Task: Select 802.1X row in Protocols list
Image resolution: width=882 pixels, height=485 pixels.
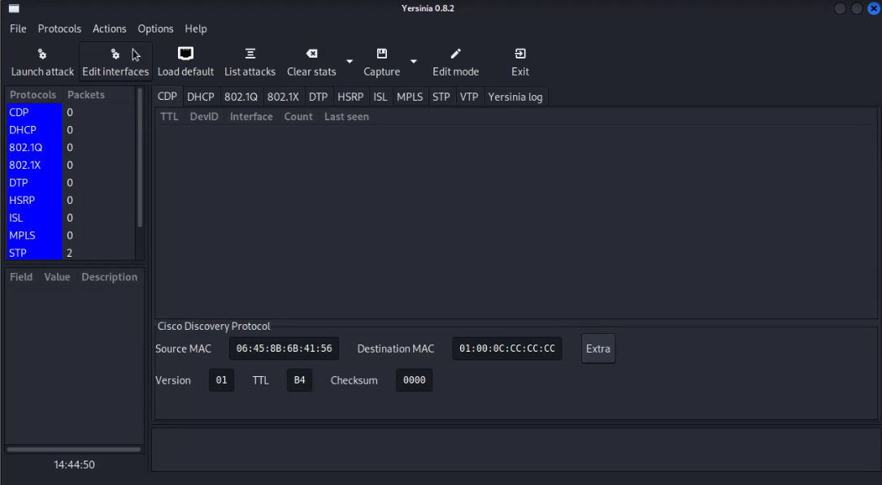Action: pos(70,165)
